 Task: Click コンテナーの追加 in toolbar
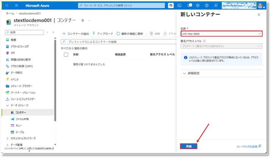point(76,34)
